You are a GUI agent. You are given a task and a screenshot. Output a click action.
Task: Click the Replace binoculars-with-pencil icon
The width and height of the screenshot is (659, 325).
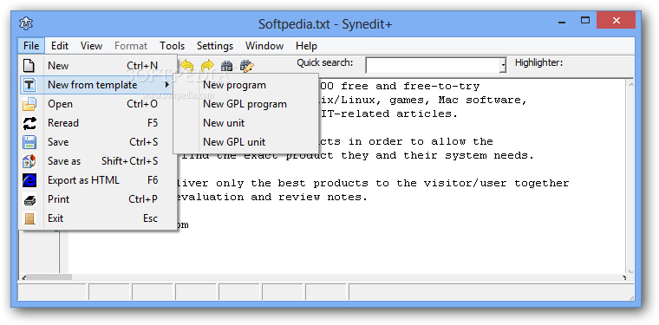tap(247, 66)
